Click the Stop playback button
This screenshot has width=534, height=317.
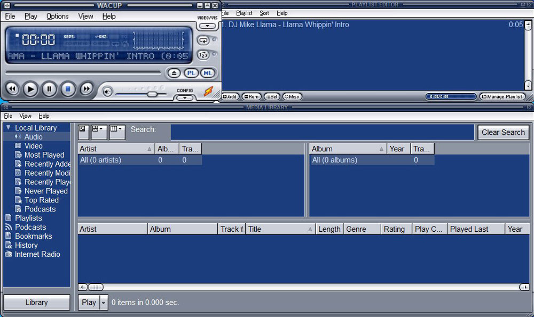coord(68,90)
